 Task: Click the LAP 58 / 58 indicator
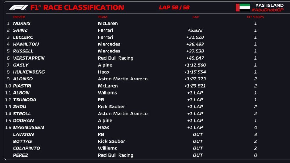(174, 8)
